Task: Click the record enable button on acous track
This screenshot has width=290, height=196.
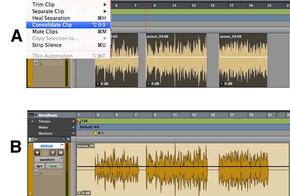Action: [x=37, y=152]
